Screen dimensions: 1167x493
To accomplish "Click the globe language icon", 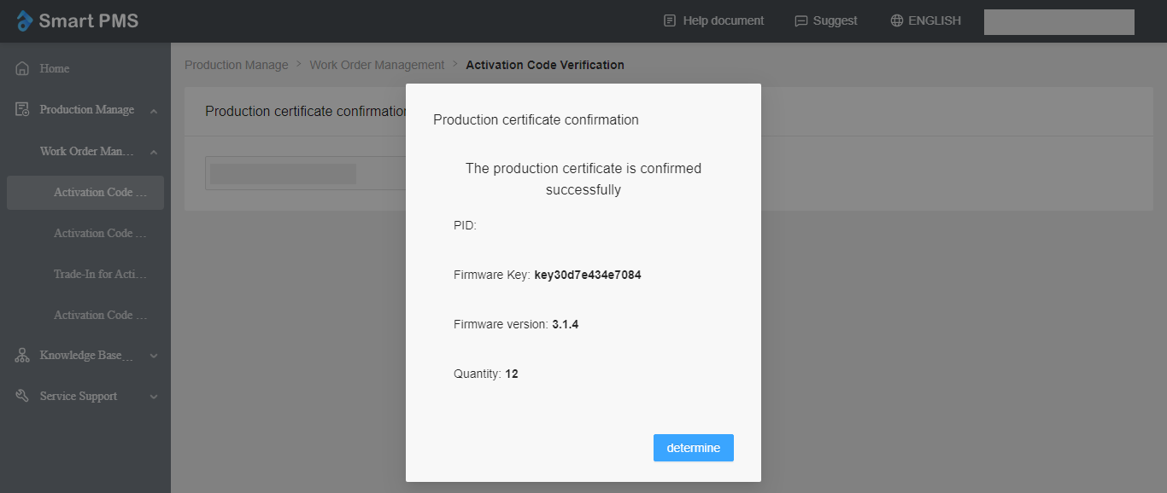I will (896, 20).
